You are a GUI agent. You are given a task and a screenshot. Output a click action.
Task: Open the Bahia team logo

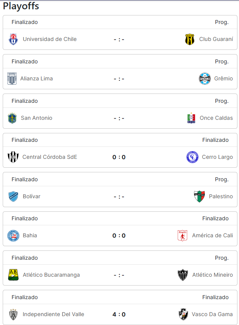(13, 236)
